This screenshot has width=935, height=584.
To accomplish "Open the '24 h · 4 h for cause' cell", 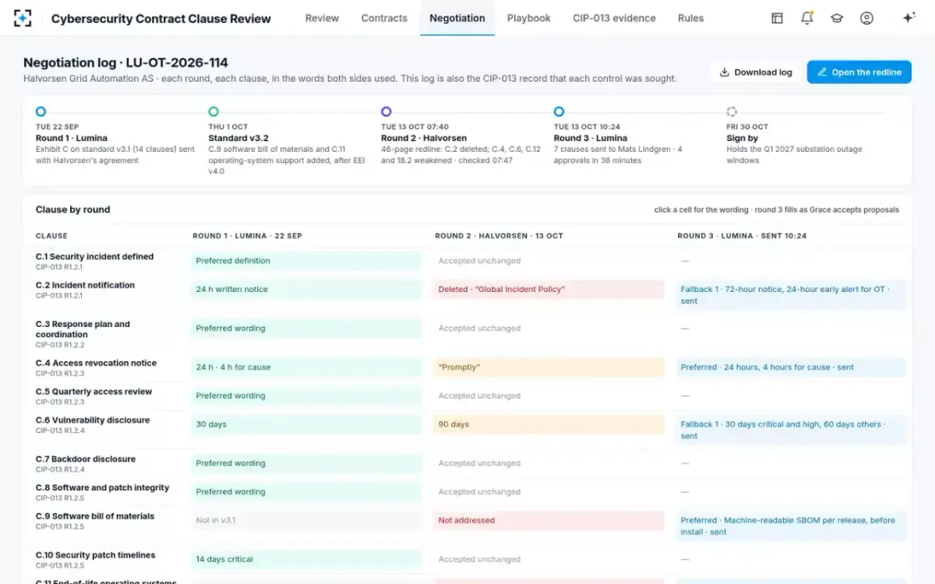I will pyautogui.click(x=305, y=368).
